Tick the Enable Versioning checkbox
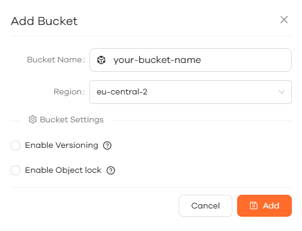This screenshot has width=302, height=231. [x=15, y=145]
